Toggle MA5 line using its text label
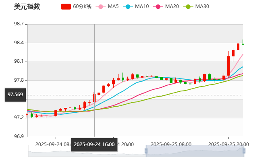The image size is (270, 161). point(113,6)
